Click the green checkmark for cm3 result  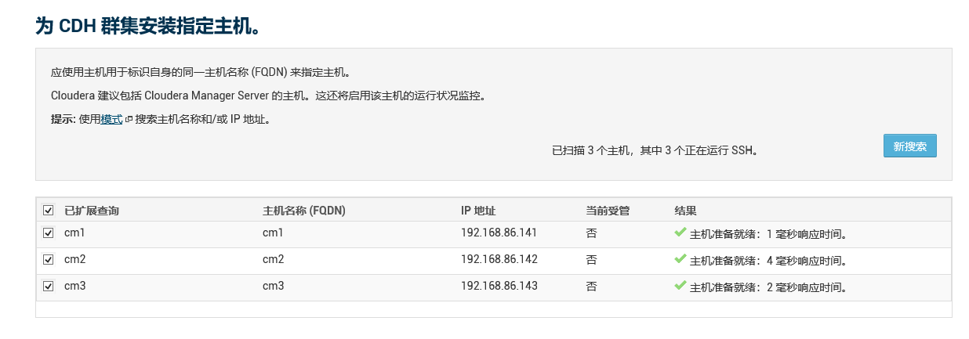[x=680, y=286]
